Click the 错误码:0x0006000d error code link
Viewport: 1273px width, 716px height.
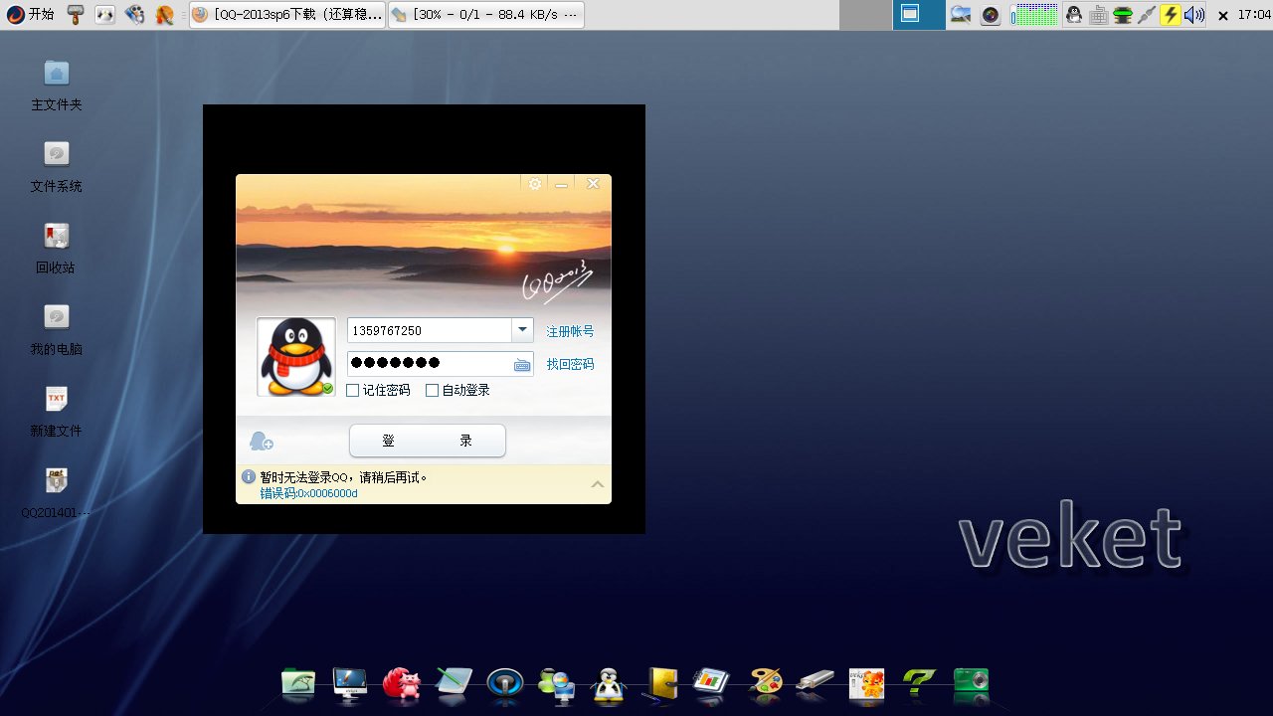(308, 493)
